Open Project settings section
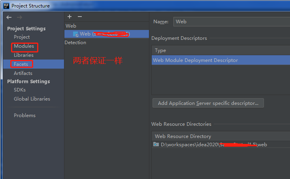 22,37
